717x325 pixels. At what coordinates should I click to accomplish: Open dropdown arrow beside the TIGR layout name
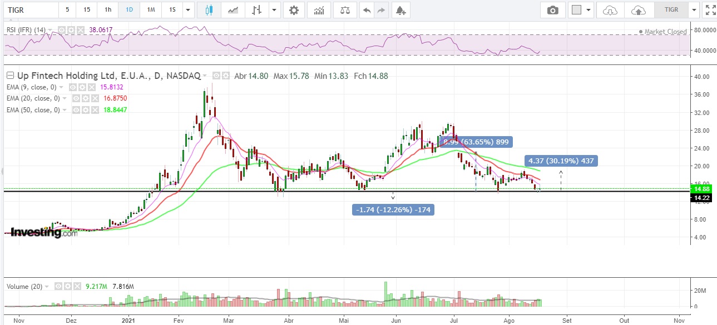pos(693,10)
